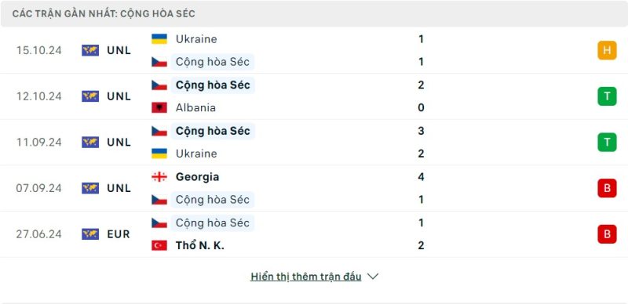The image size is (628, 304).
Task: Click the red B badge for the Georgia match
Action: point(607,188)
